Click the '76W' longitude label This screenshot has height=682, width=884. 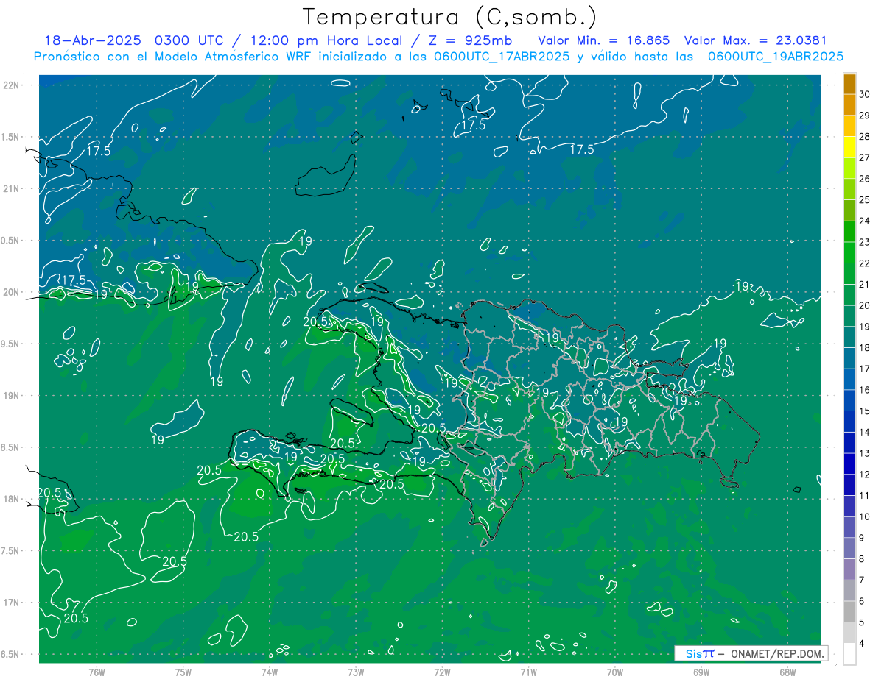coord(97,672)
